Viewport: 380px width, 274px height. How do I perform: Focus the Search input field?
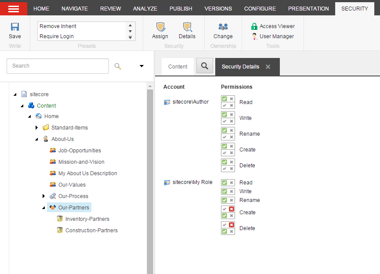pyautogui.click(x=58, y=66)
